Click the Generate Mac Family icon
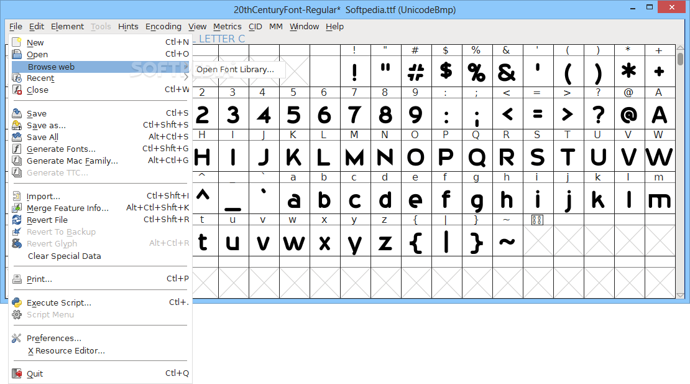690x384 pixels. point(17,161)
